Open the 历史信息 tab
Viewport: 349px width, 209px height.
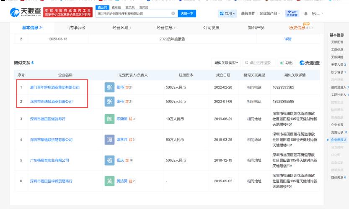[300, 28]
